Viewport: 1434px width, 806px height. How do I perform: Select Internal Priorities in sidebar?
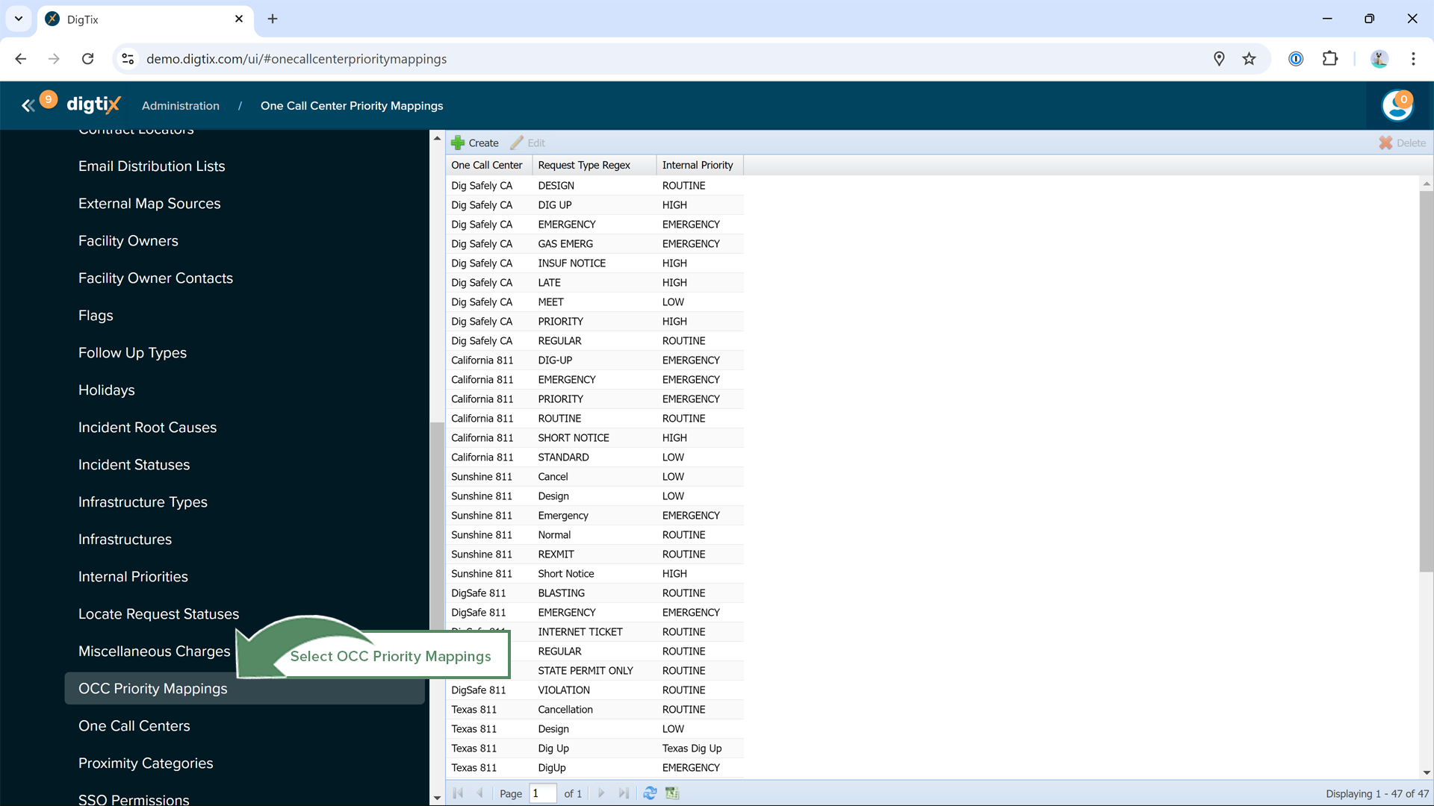pyautogui.click(x=133, y=576)
